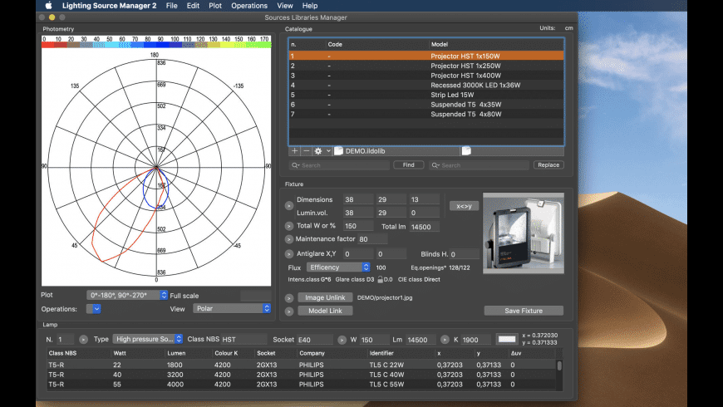This screenshot has width=723, height=407.
Task: Expand the View Polar dropdown
Action: 232,308
